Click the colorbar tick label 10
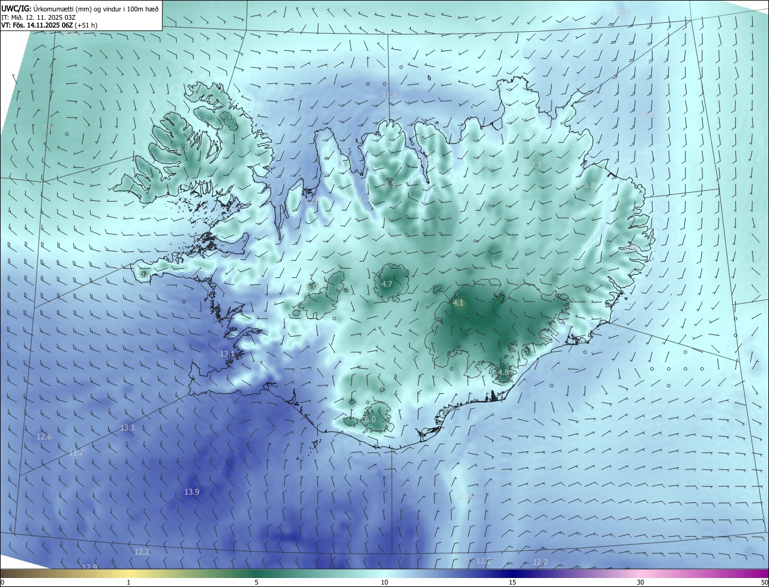 384,582
